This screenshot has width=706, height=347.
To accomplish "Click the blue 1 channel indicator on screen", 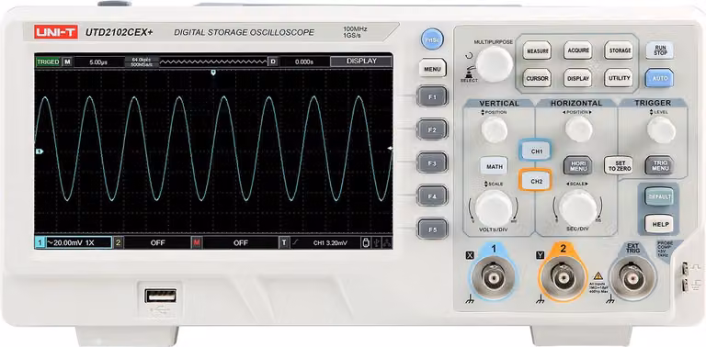I will tap(40, 242).
